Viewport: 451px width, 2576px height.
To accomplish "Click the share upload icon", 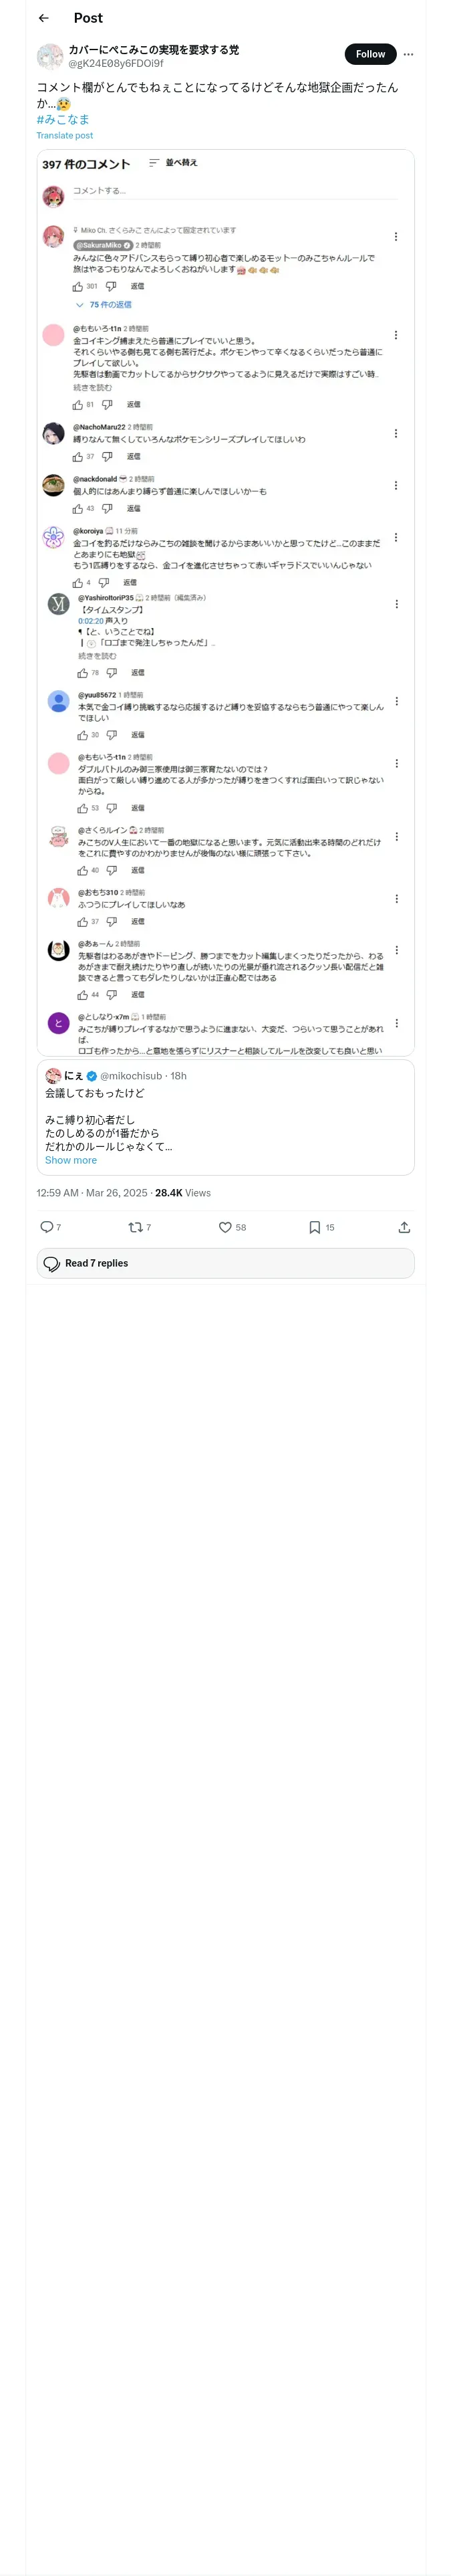I will [404, 1227].
